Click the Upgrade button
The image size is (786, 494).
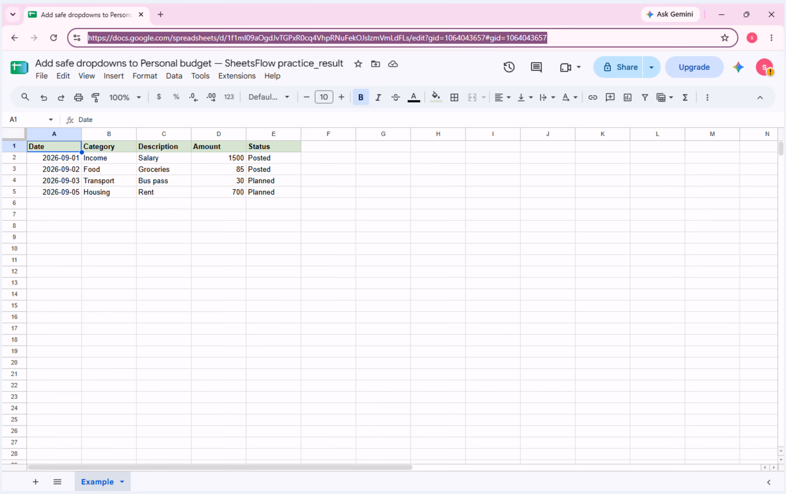[x=694, y=67]
